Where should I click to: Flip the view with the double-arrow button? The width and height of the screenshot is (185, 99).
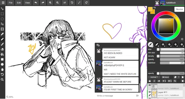coord(65,3)
